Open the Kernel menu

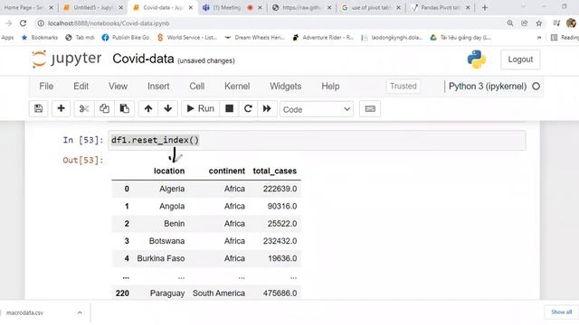coord(237,87)
